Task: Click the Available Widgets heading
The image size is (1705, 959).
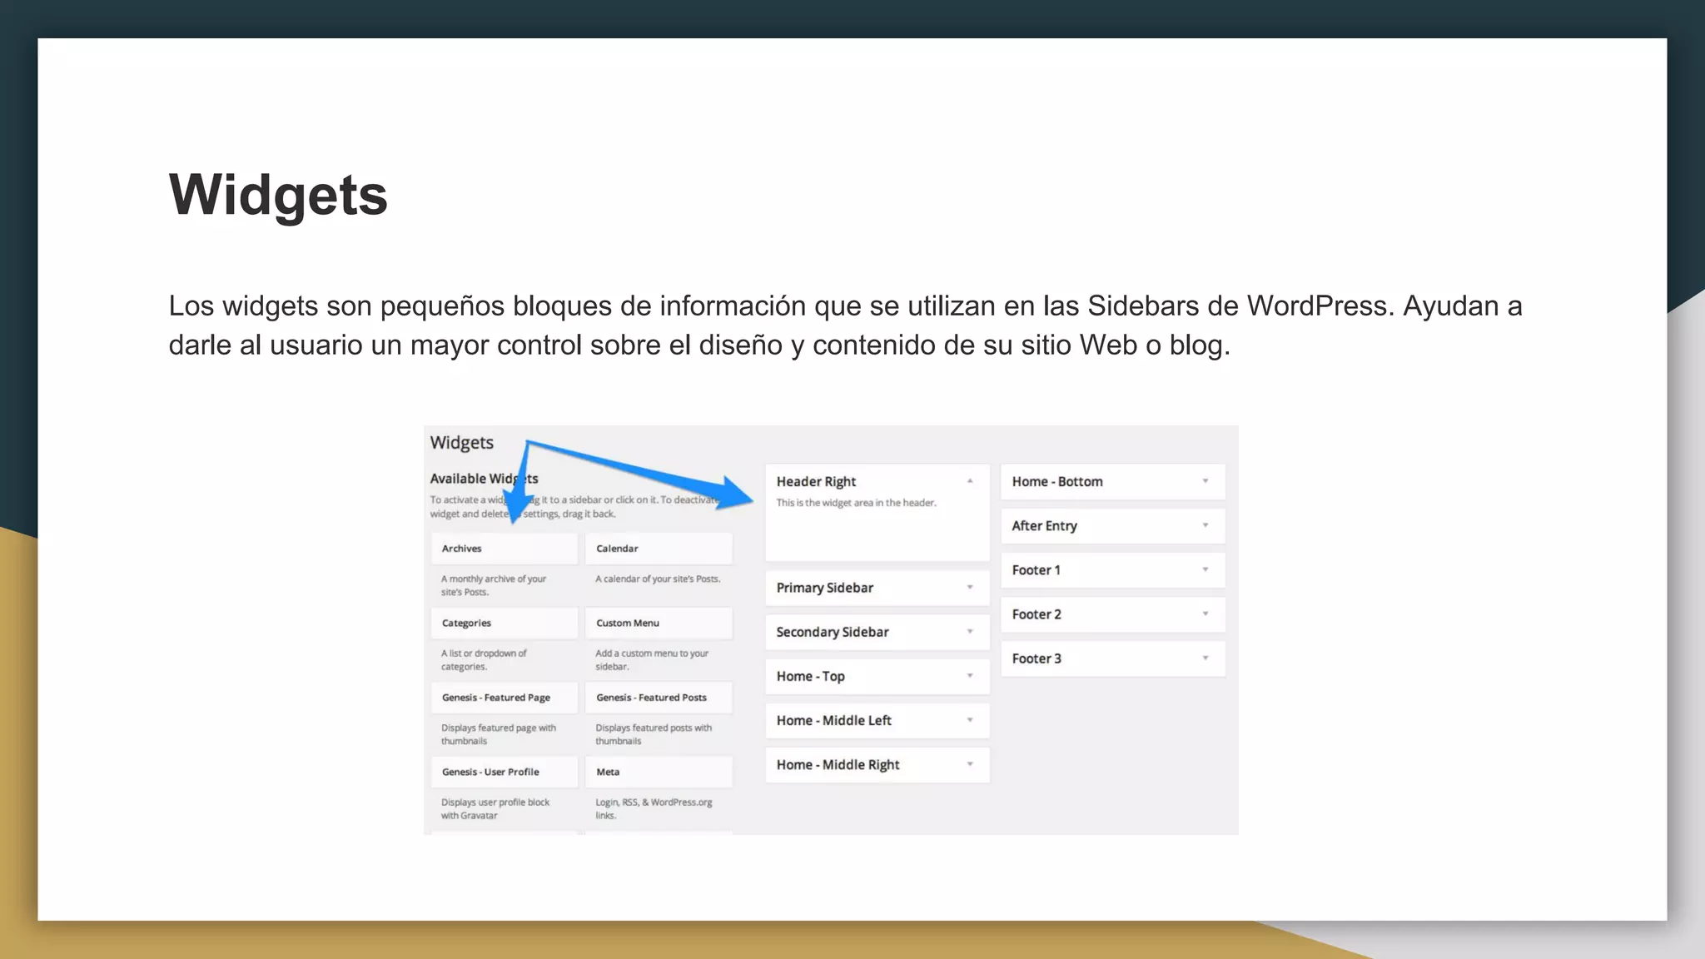Action: pos(484,479)
